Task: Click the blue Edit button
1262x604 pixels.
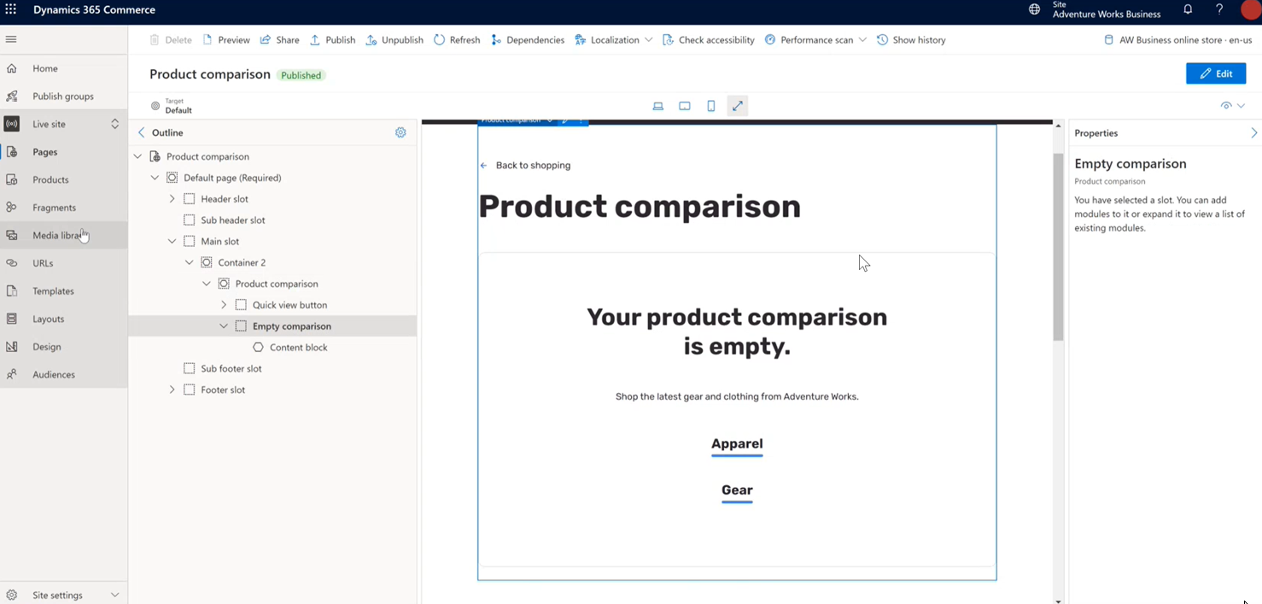Action: pos(1216,73)
